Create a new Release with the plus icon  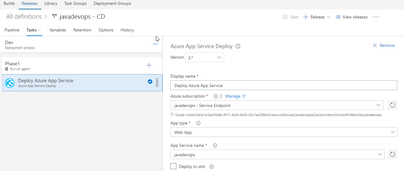[x=306, y=17]
